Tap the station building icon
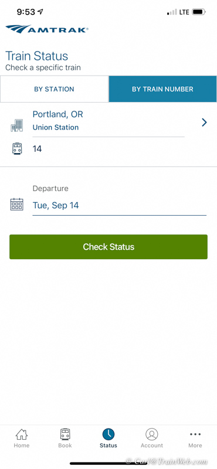Screen dimensions: 217x469 click(17, 125)
